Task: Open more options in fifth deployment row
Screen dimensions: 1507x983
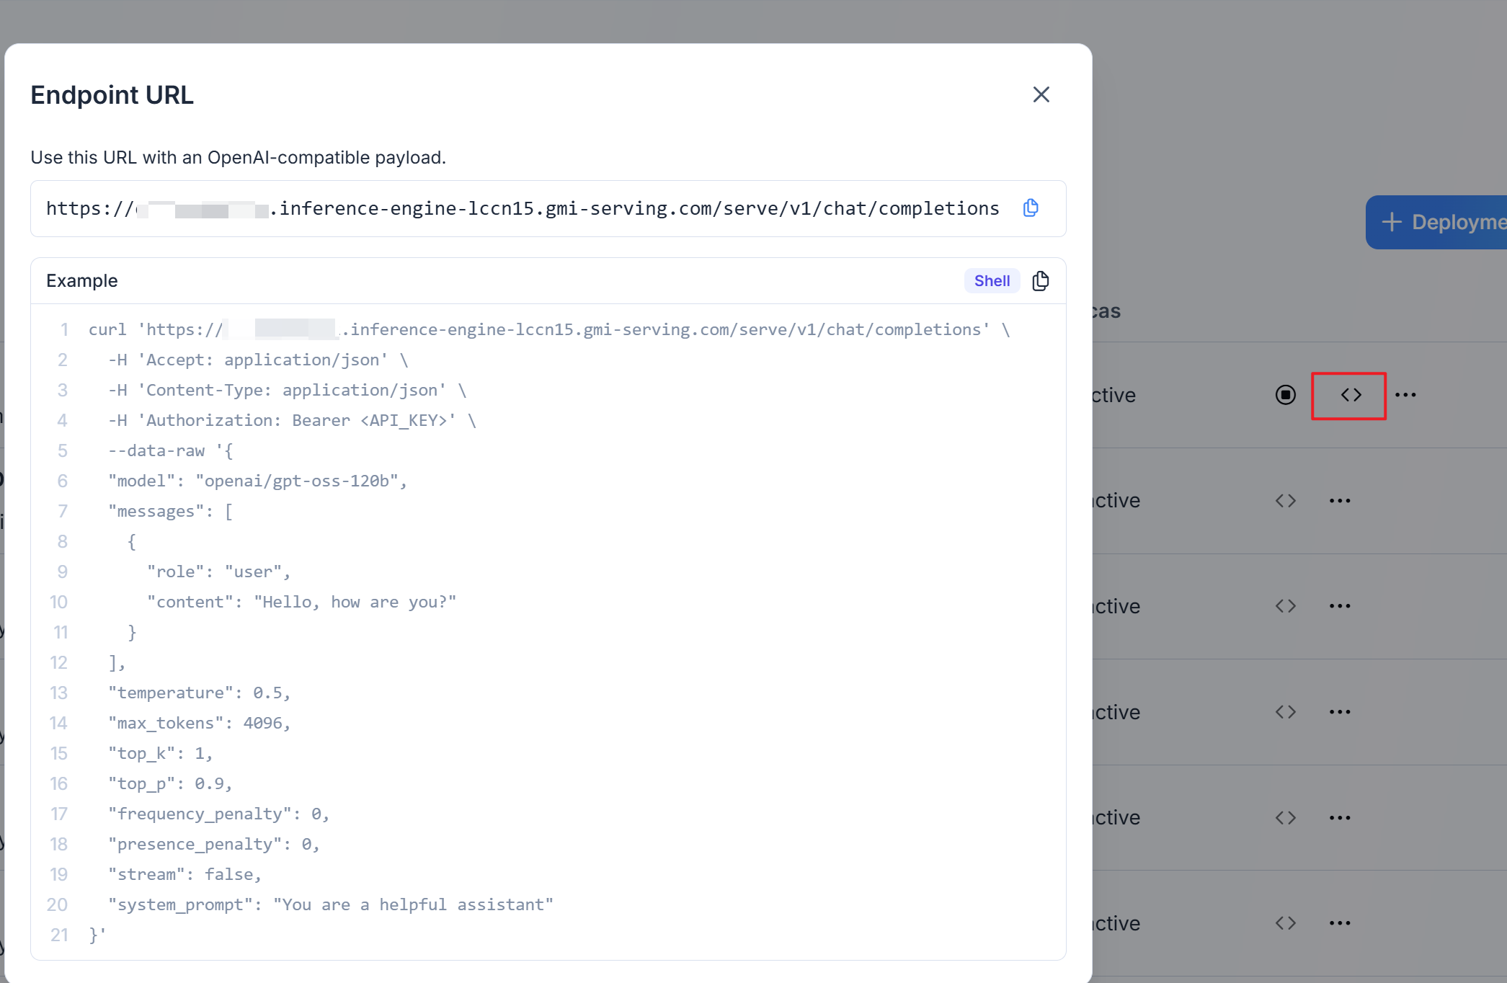Action: (1340, 818)
